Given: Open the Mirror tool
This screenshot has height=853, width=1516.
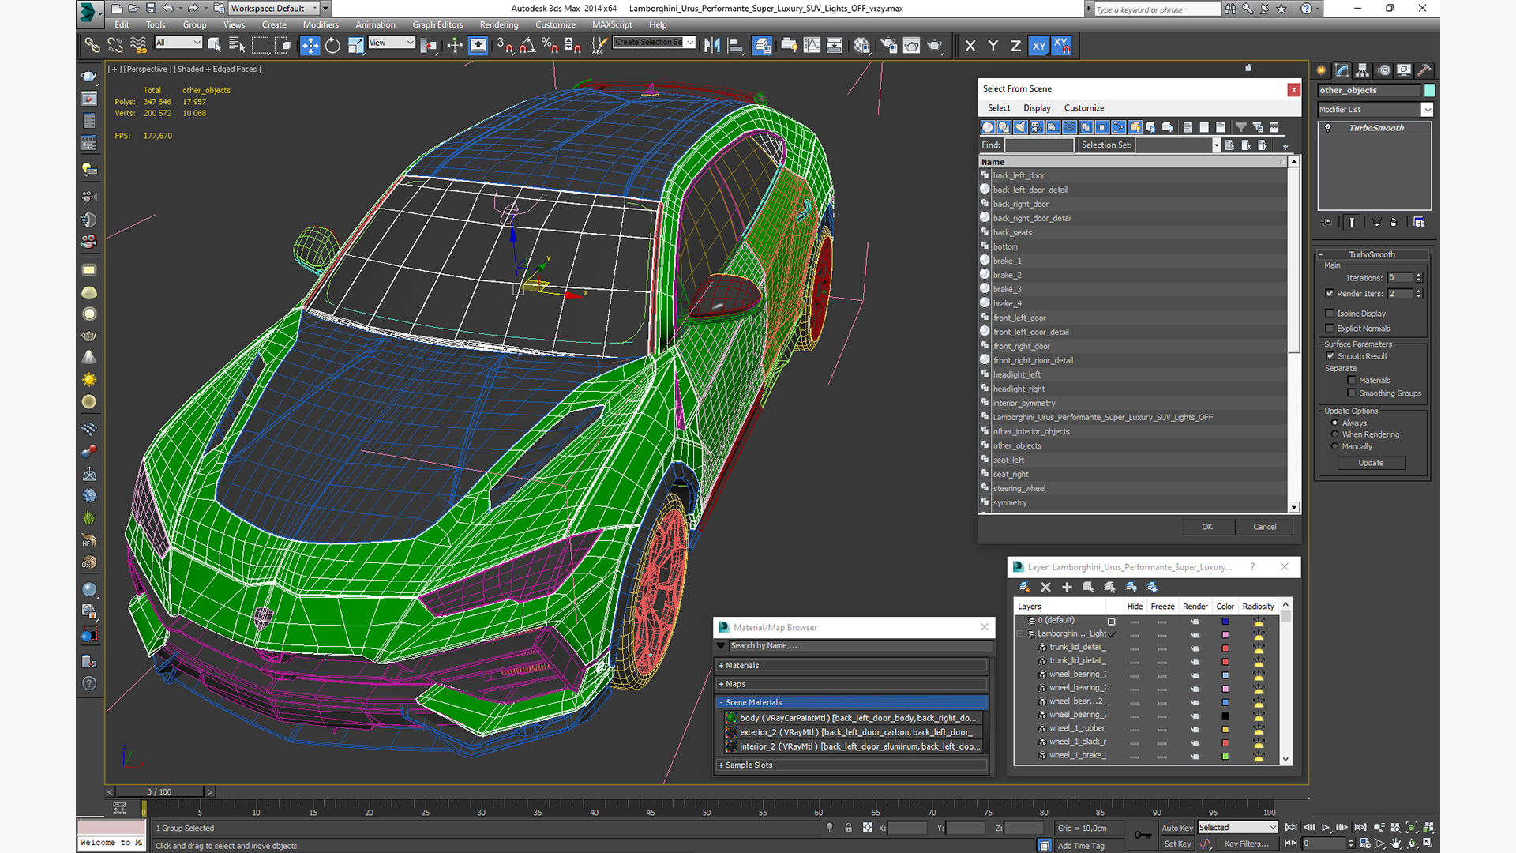Looking at the screenshot, I should coord(712,46).
